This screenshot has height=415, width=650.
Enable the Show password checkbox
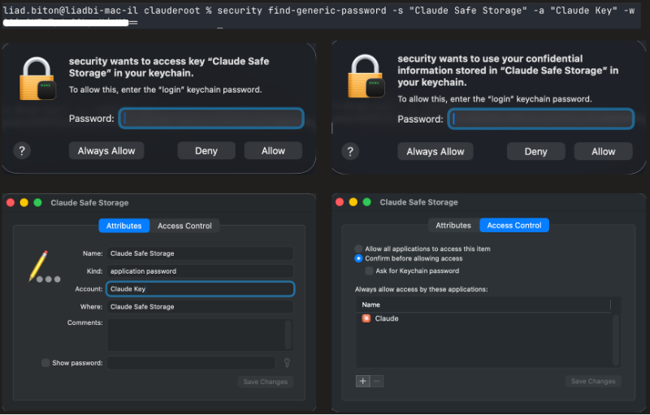click(45, 363)
